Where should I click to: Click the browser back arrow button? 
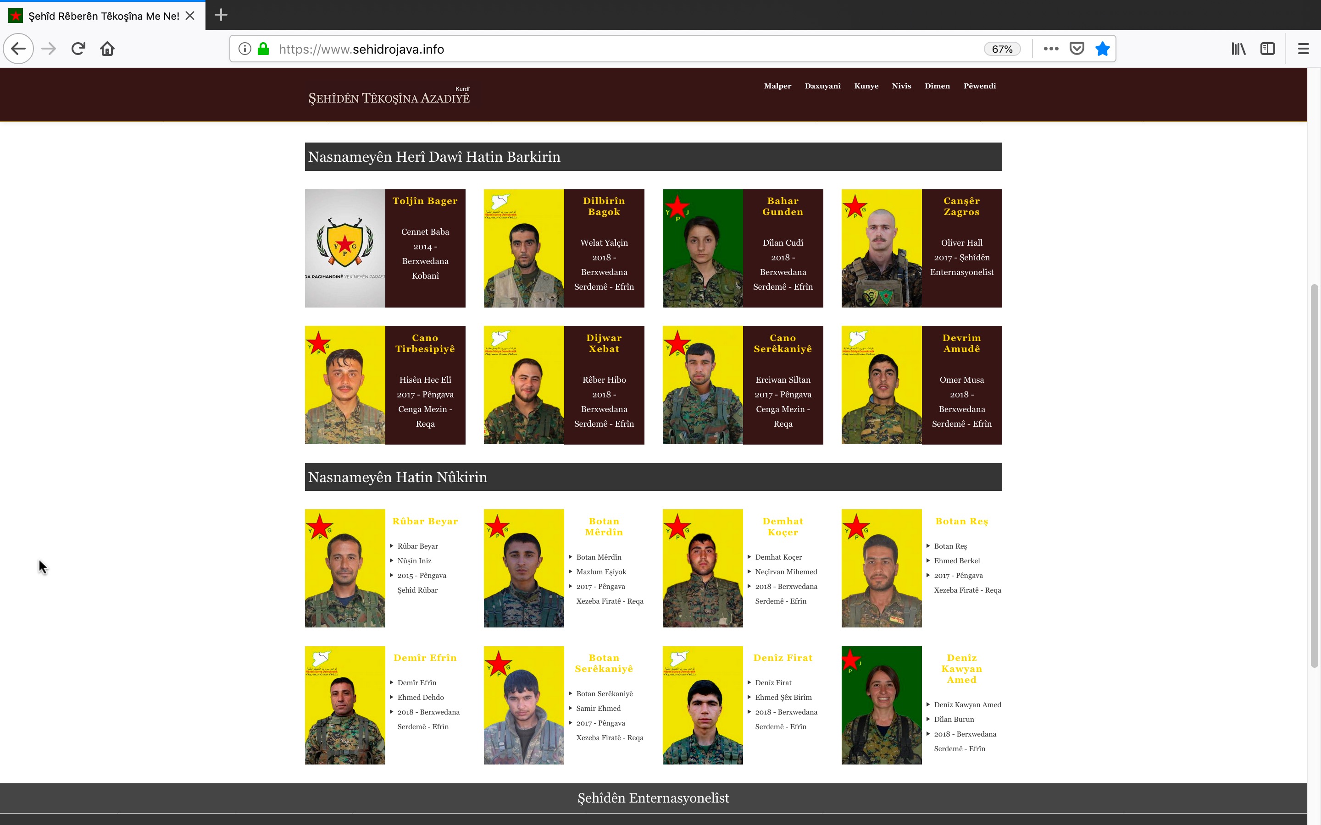point(18,49)
